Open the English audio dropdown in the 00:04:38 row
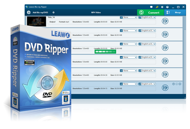Image resolution: width=190 pixels, height=129 pixels. pyautogui.click(x=149, y=71)
